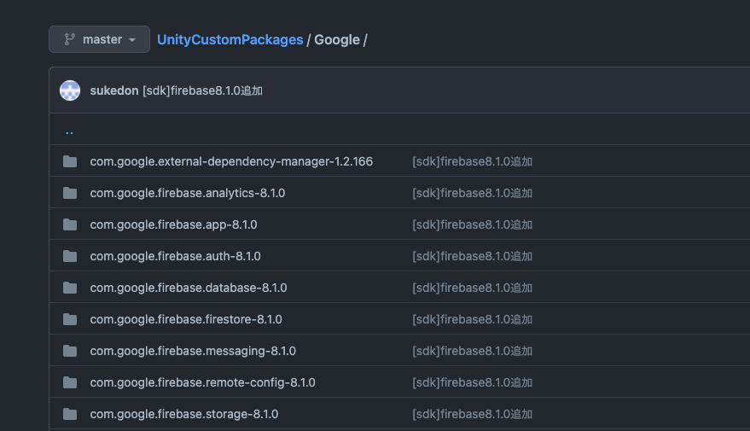Click the git branch icon beside master
The image size is (750, 431).
[69, 39]
